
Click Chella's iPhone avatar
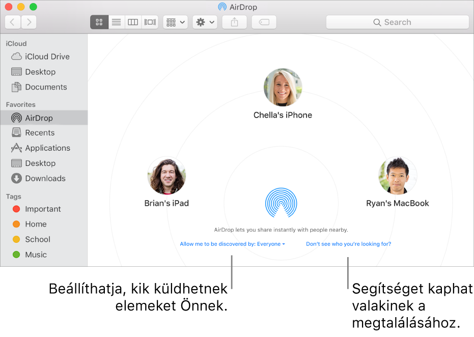click(x=283, y=87)
